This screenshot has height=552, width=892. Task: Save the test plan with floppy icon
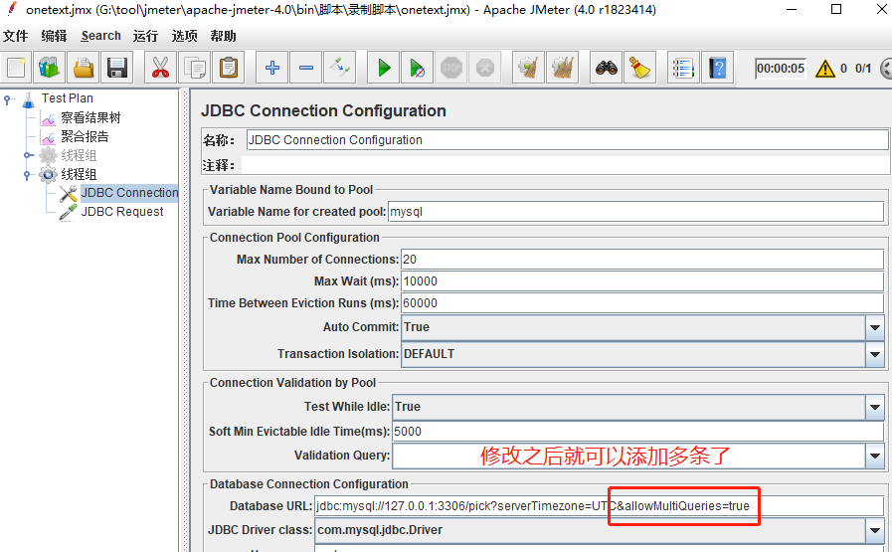[x=117, y=69]
